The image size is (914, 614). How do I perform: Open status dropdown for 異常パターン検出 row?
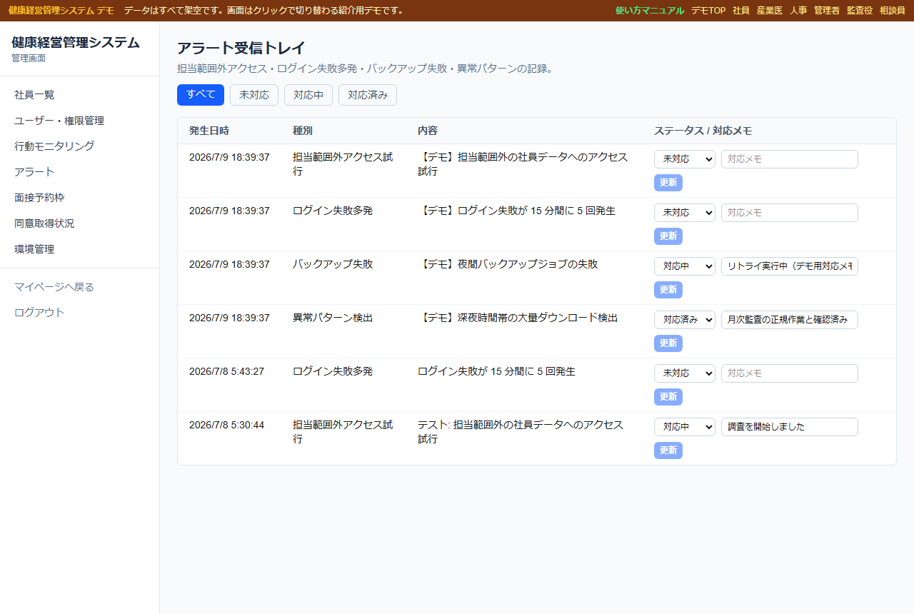coord(685,320)
